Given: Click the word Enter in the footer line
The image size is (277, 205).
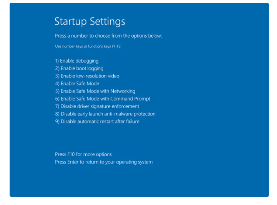Looking at the screenshot, I should click(73, 162).
